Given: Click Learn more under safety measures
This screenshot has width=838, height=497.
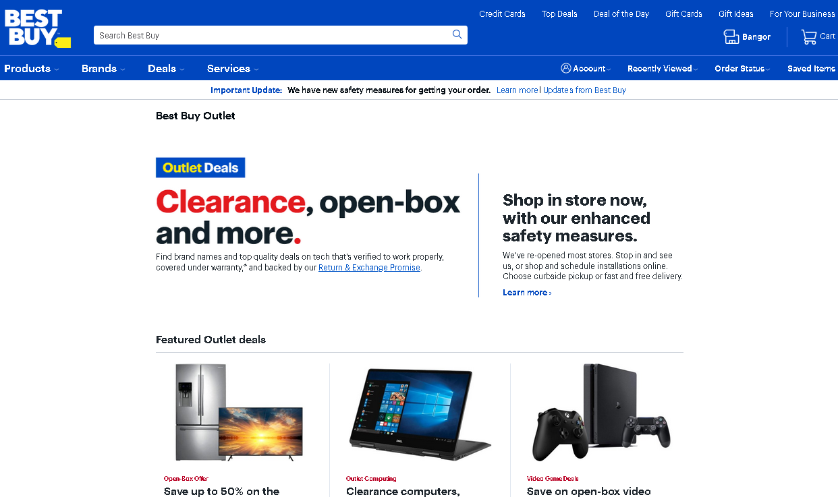Looking at the screenshot, I should pyautogui.click(x=527, y=293).
